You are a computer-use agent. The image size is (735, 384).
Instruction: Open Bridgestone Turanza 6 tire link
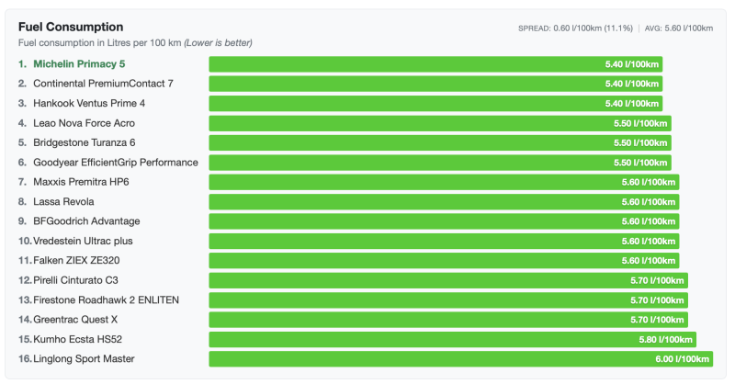coord(85,142)
